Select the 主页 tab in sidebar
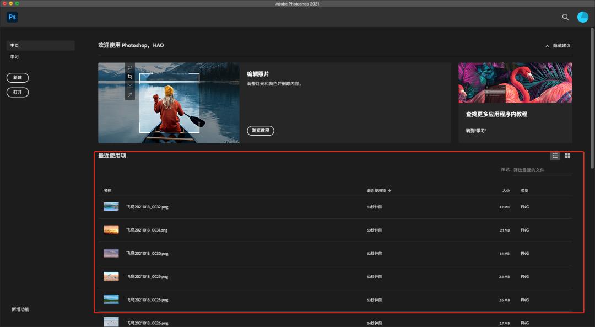This screenshot has height=327, width=595. [41, 46]
